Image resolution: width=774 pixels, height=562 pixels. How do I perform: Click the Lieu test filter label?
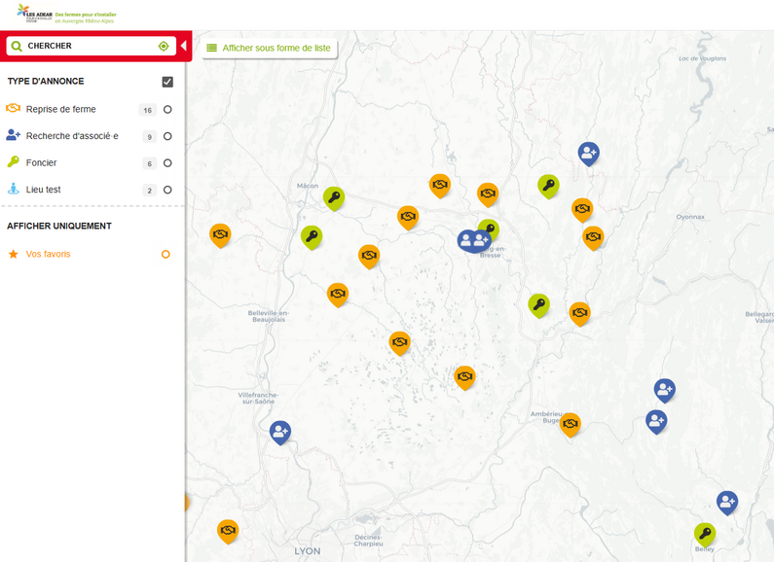tap(44, 190)
